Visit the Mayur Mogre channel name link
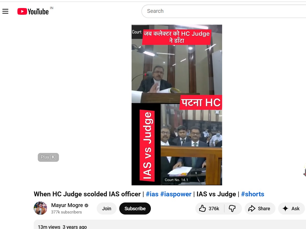The height and width of the screenshot is (229, 306). coord(67,205)
